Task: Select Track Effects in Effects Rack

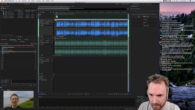Action: [x=22, y=42]
